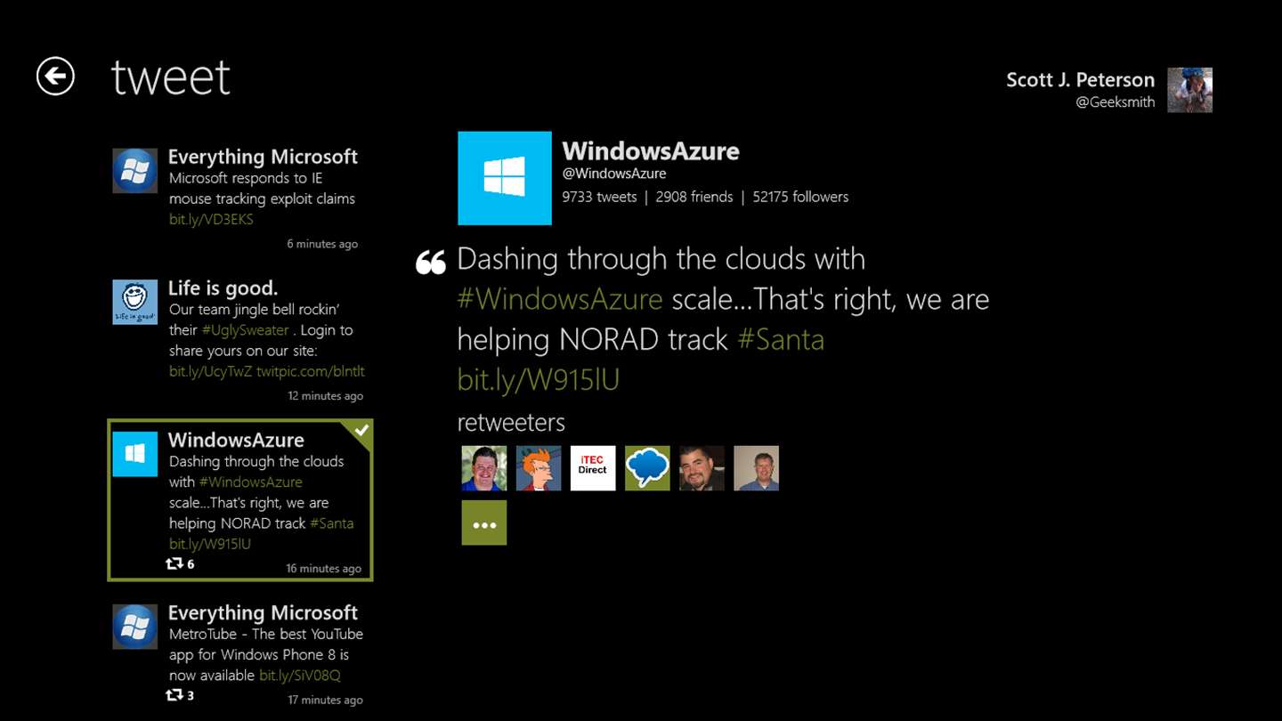The height and width of the screenshot is (721, 1282).
Task: Open #WindowsAzure hashtag in the list tweet
Action: [x=251, y=482]
